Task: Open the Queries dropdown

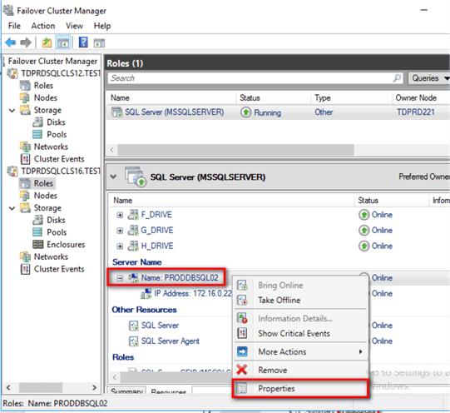Action: coord(428,78)
